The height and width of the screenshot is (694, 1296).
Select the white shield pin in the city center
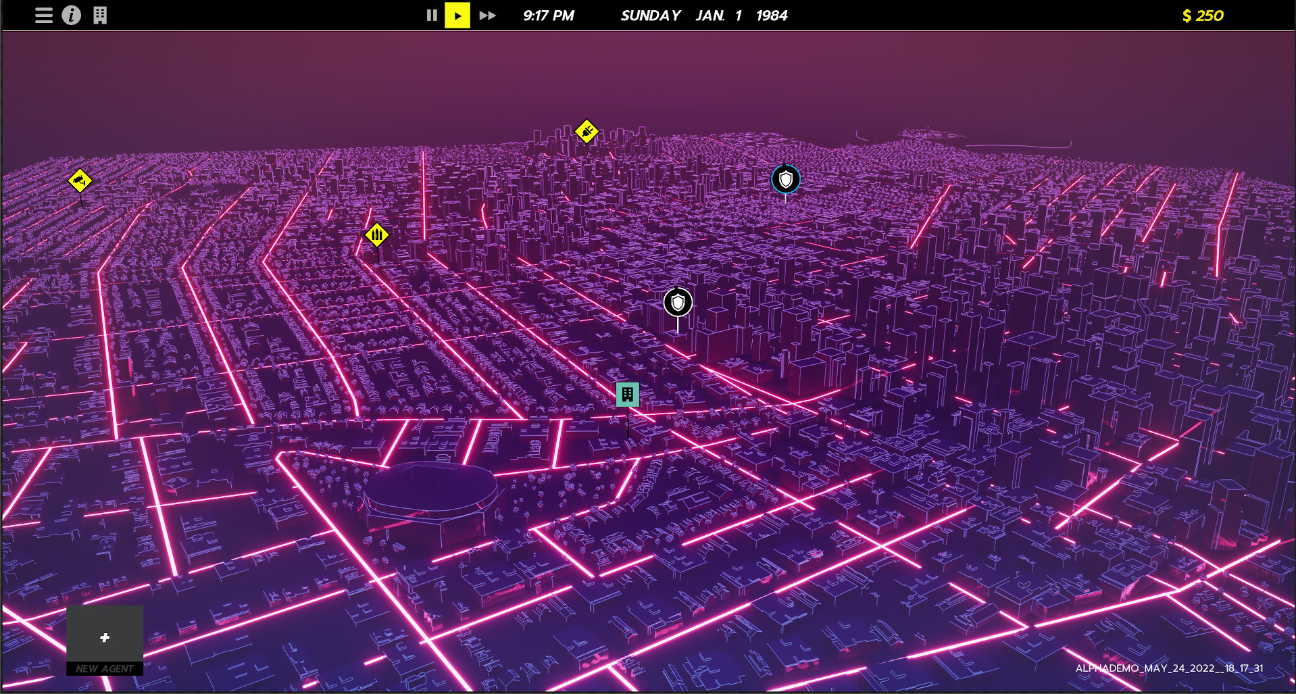click(677, 303)
